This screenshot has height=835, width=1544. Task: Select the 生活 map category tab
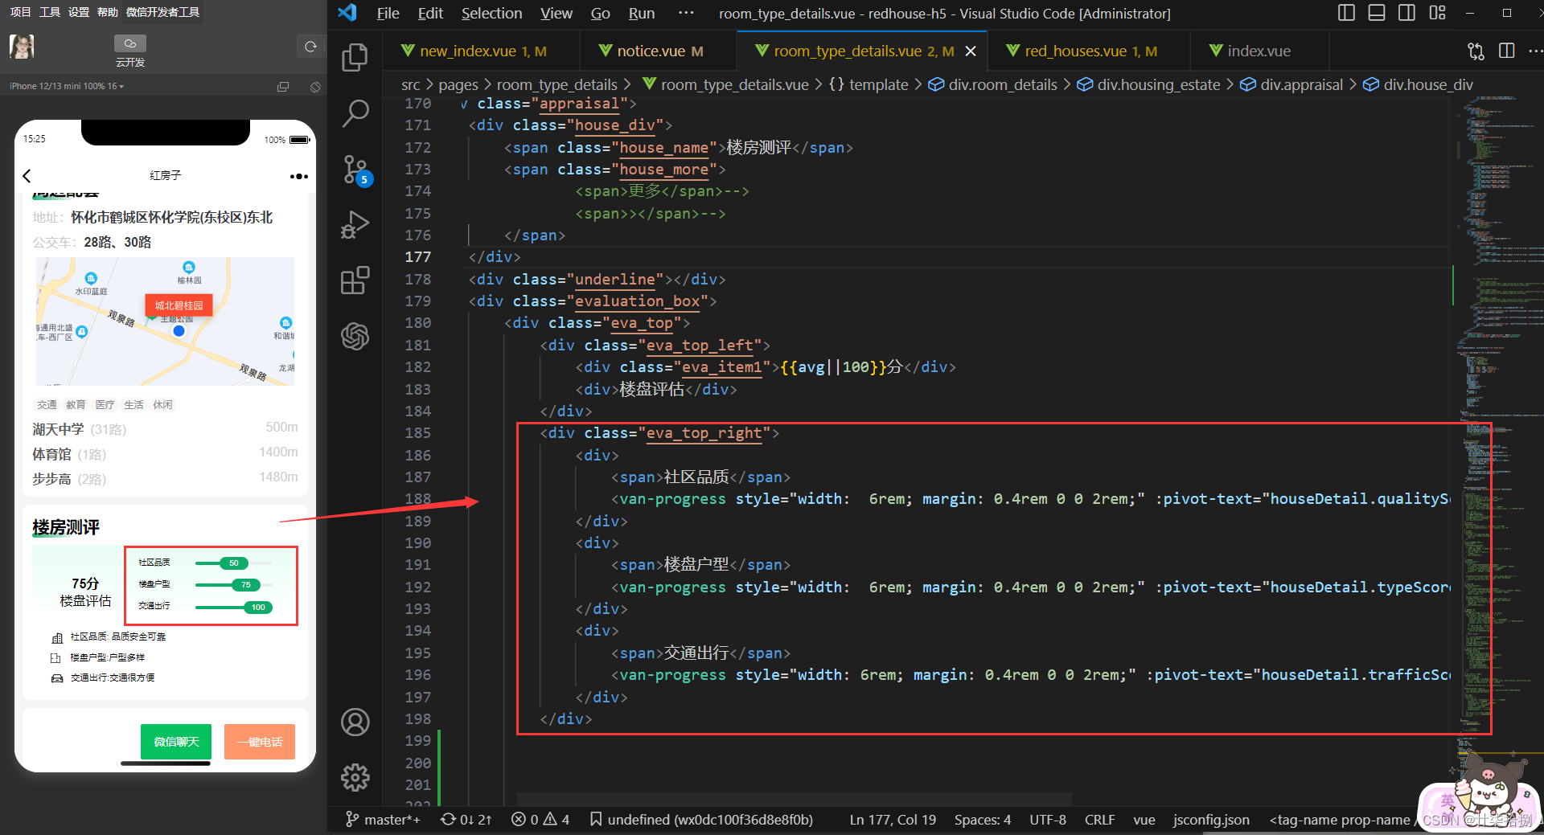(x=134, y=404)
